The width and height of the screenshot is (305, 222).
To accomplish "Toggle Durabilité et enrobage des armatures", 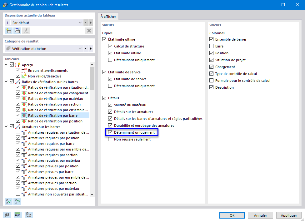I will click(110, 126).
